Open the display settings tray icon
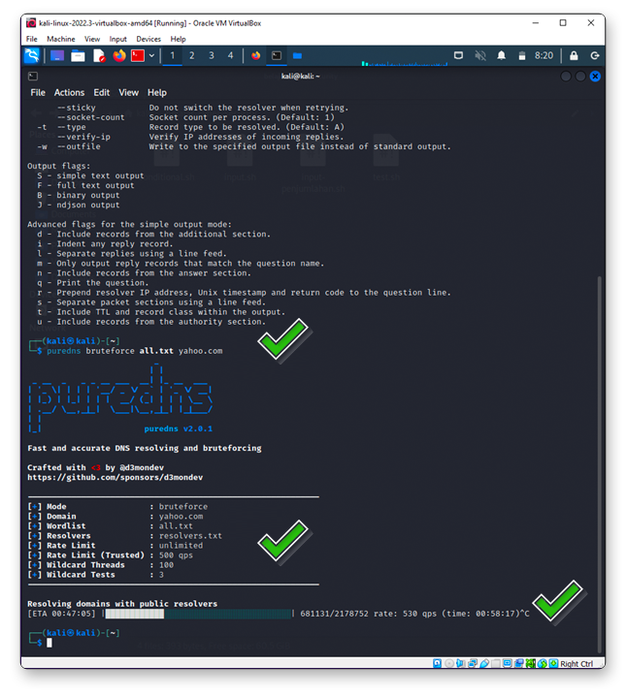Image resolution: width=626 pixels, height=697 pixels. pos(458,55)
